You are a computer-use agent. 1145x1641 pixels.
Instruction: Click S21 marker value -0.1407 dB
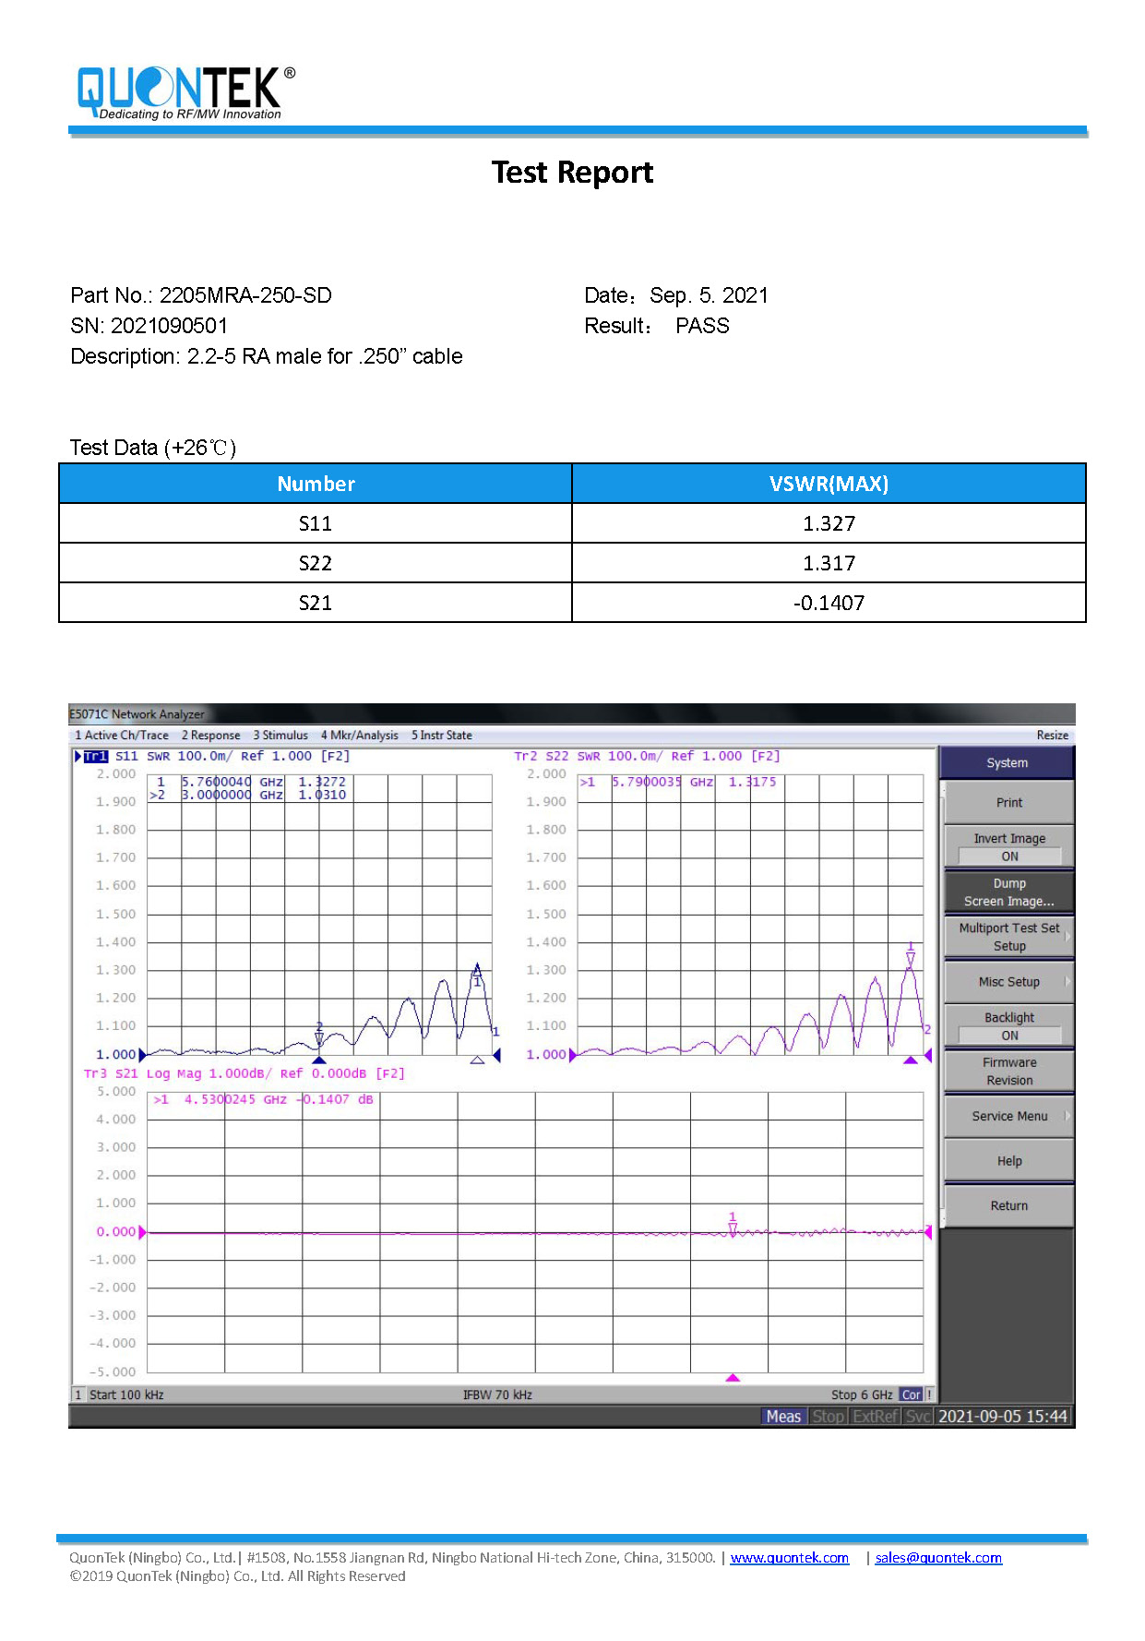pos(337,1099)
